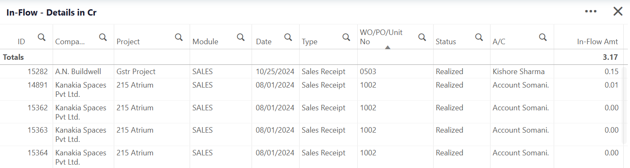The image size is (630, 168).
Task: Open the Status column search filter
Action: (479, 37)
